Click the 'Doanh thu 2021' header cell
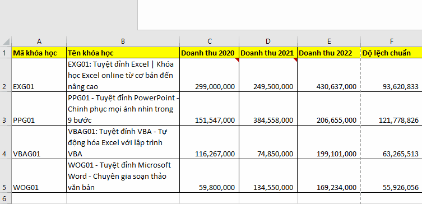This screenshot has width=422, height=204. coord(268,53)
